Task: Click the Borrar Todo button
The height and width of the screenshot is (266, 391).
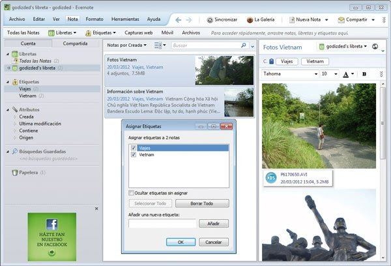Action: click(202, 204)
